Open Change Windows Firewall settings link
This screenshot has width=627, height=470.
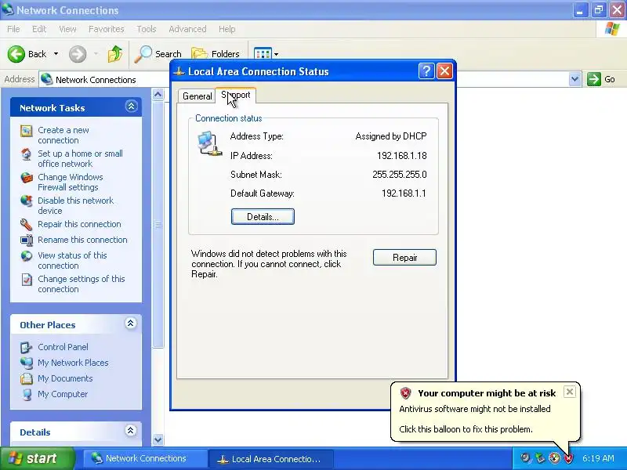tap(70, 182)
